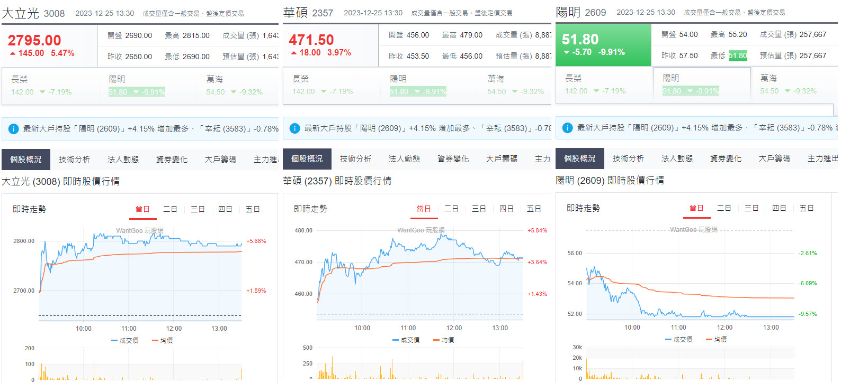This screenshot has height=383, width=841.
Task: Open 萬海 related stock in 華碩 panel
Action: pos(515,85)
